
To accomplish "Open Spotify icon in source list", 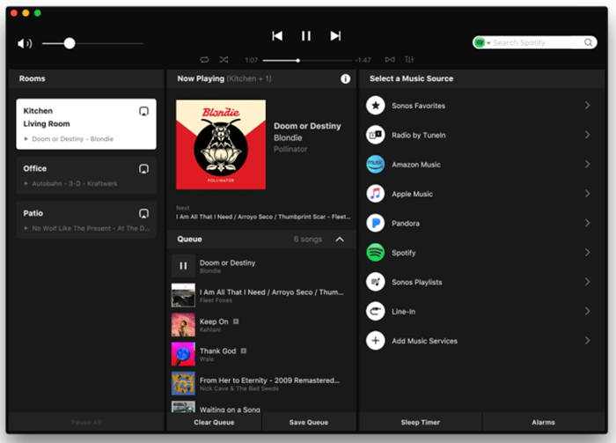I will (x=376, y=253).
